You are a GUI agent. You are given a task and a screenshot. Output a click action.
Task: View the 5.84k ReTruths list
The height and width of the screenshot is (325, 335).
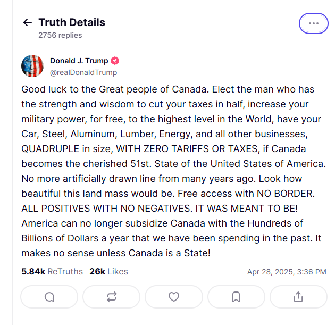point(52,271)
